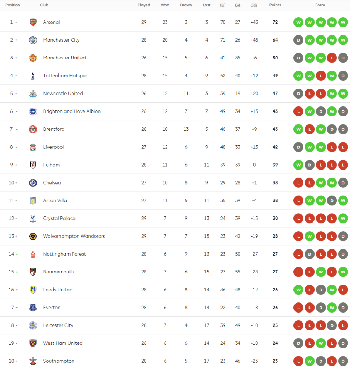Click the Southampton club badge

[33, 361]
